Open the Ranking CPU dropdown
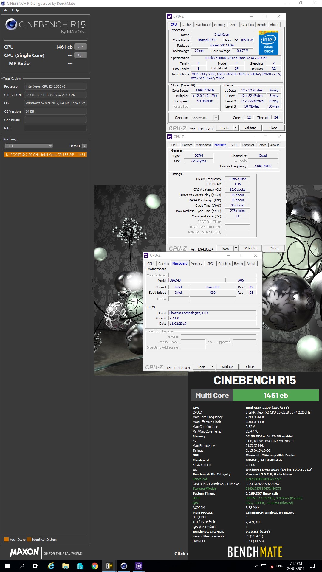Viewport: 322px width, 572px height. tap(29, 146)
